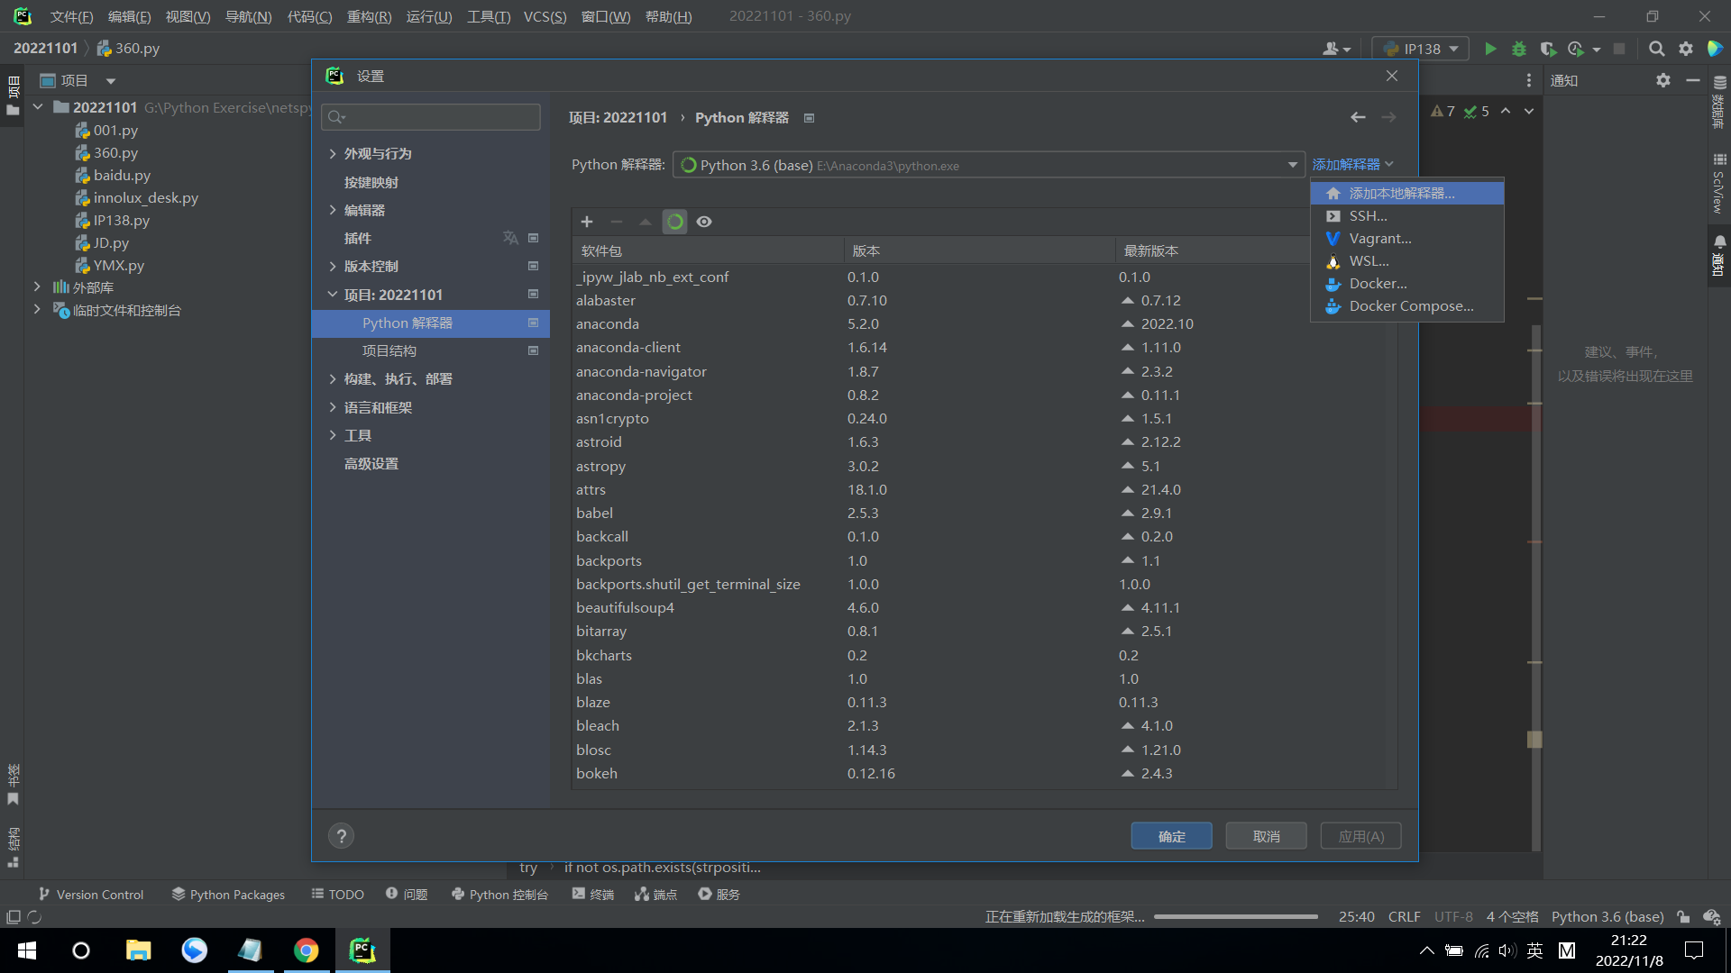1731x973 pixels.
Task: Click the back arrow in settings
Action: tap(1358, 117)
